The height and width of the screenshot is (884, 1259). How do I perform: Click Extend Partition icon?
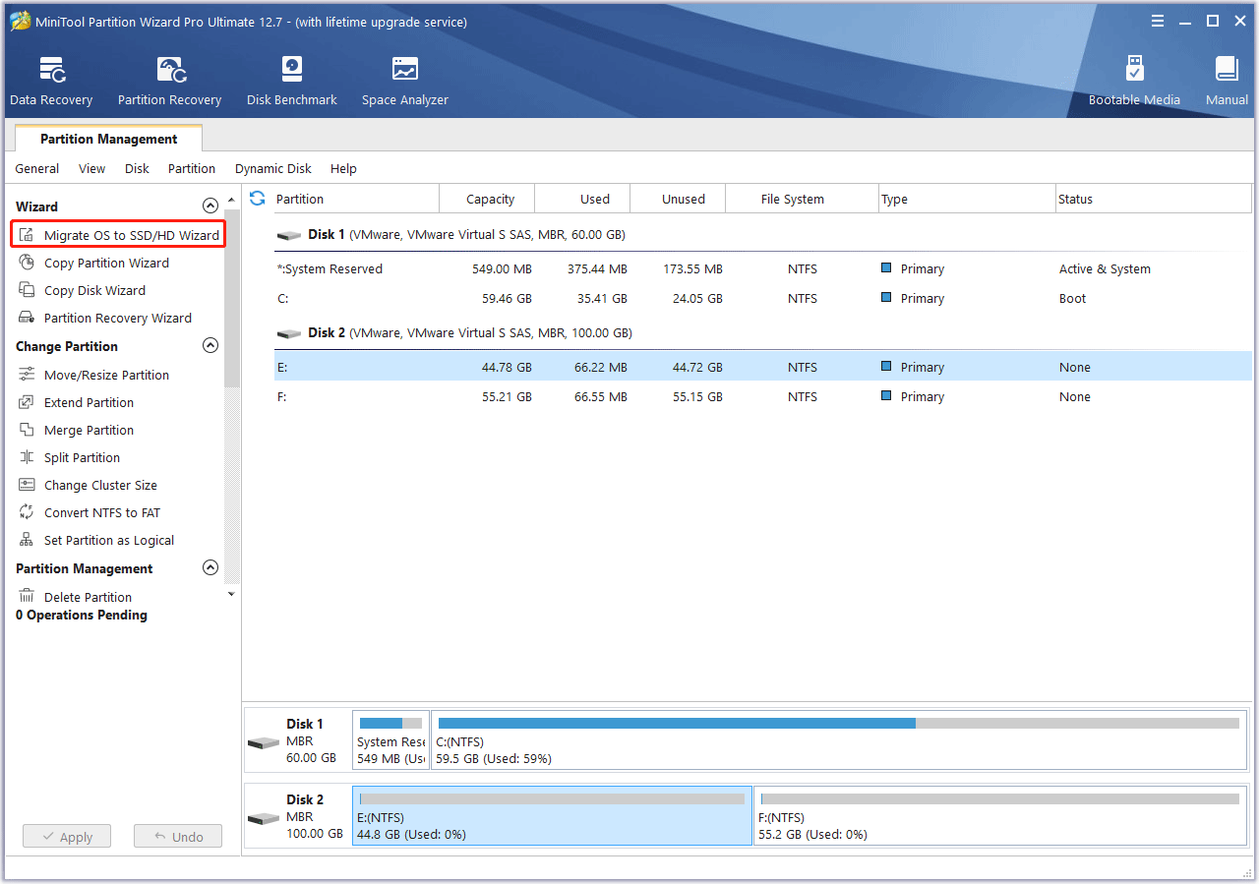27,402
